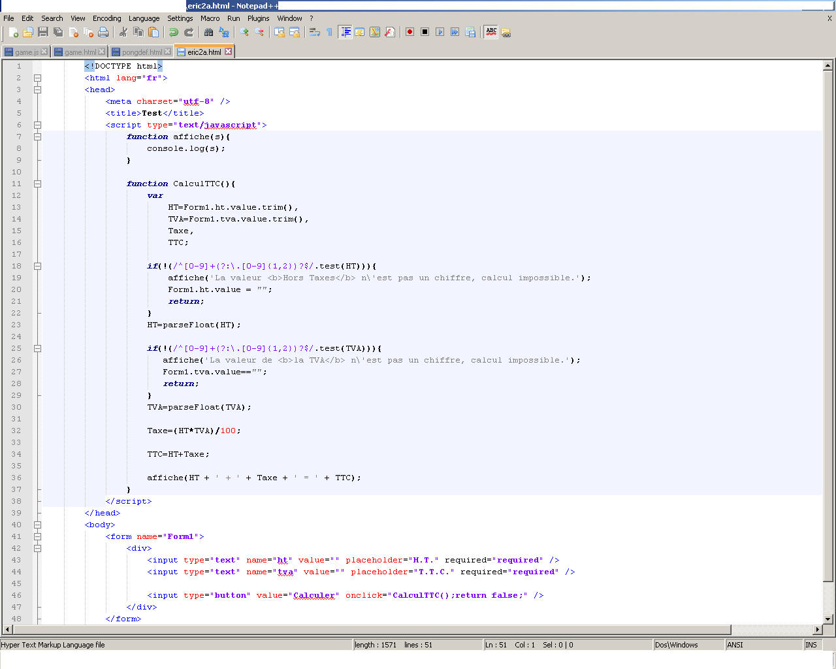Collapse the html tag fold on line 2
The height and width of the screenshot is (669, 836).
[x=37, y=78]
